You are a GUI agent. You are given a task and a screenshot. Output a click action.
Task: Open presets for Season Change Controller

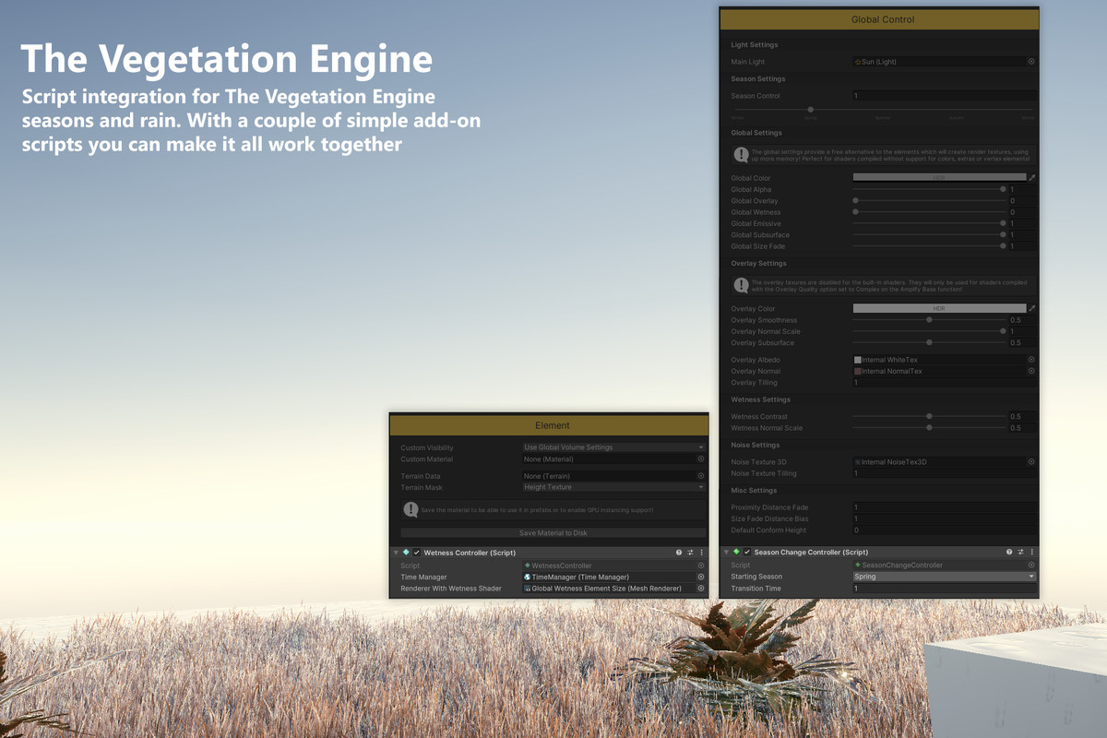[x=1020, y=553]
